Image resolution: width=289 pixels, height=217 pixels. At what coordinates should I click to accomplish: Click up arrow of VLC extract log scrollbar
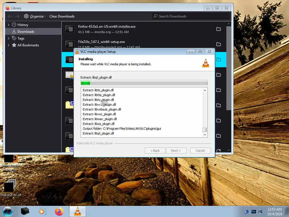205,90
